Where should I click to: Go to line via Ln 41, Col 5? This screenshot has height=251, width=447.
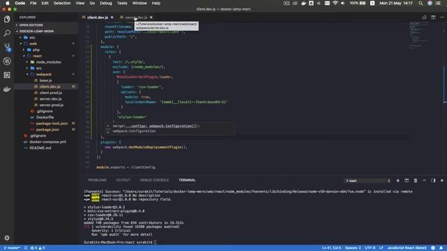[x=332, y=248]
